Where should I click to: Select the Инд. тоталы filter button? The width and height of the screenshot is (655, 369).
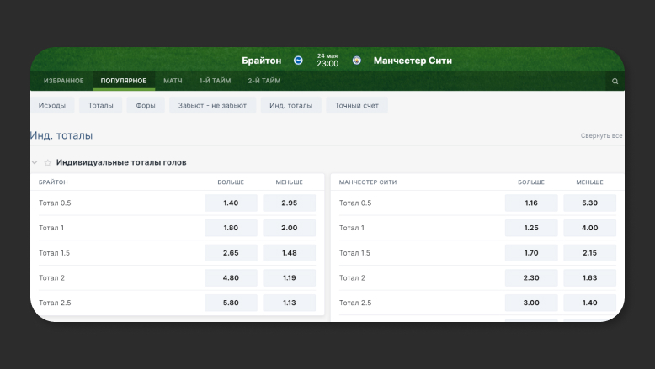[x=290, y=105]
